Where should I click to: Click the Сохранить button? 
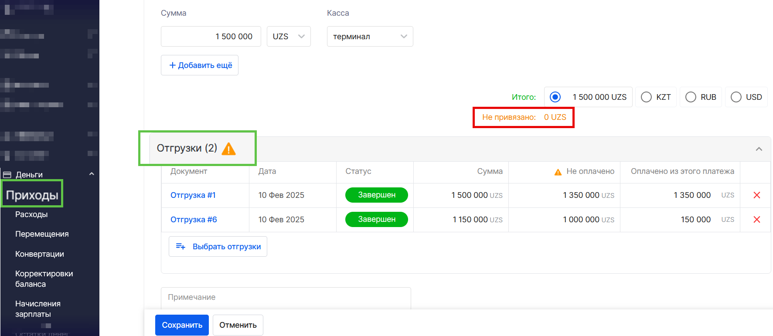182,325
